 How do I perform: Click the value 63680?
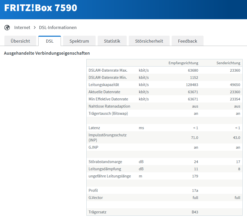click(x=193, y=70)
